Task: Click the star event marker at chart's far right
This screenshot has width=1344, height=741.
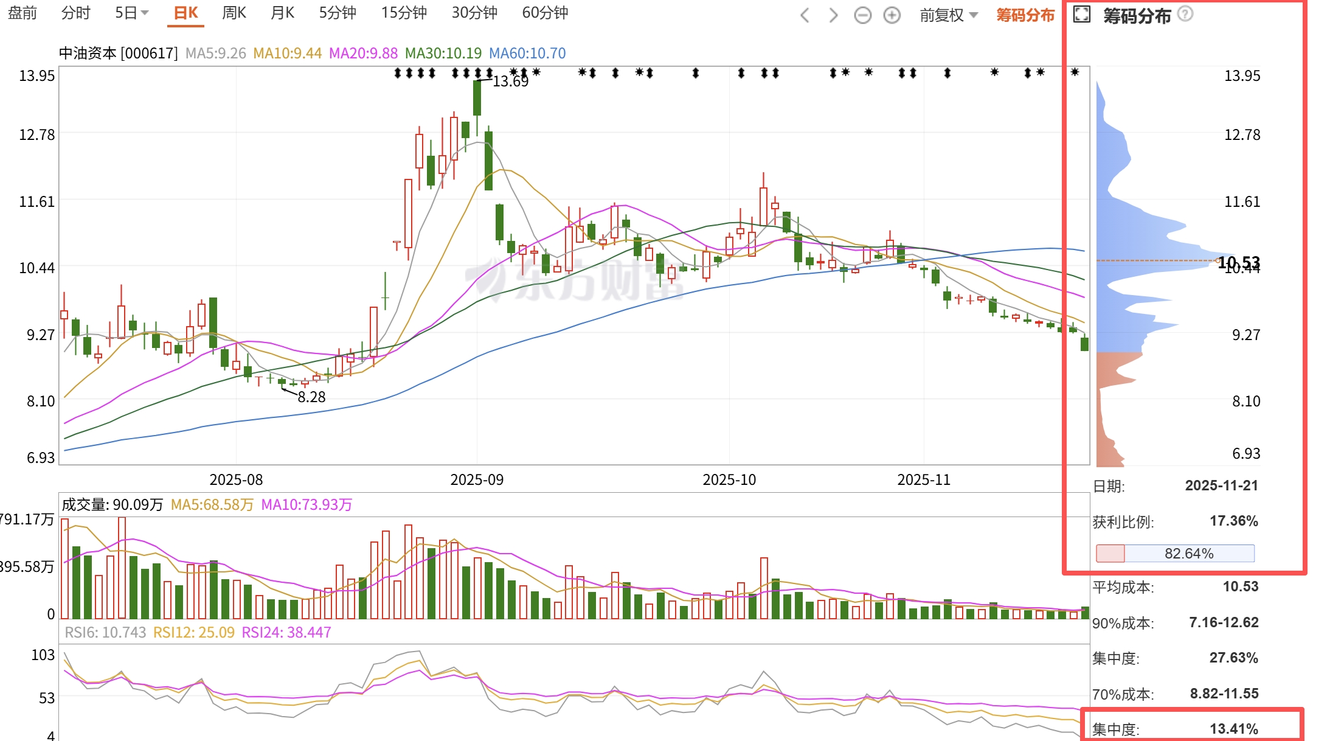Action: pos(1075,72)
